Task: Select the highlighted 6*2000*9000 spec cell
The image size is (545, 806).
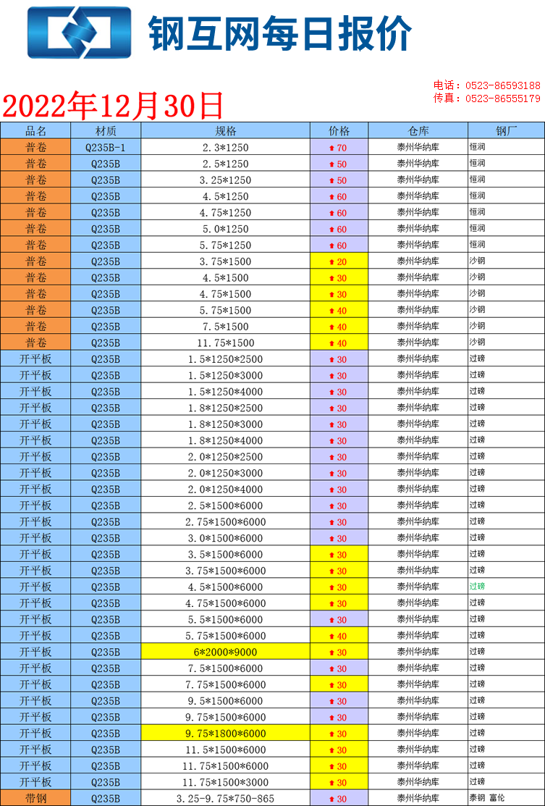Action: tap(226, 652)
